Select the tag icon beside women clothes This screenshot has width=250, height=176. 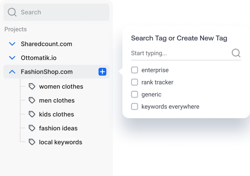click(32, 86)
